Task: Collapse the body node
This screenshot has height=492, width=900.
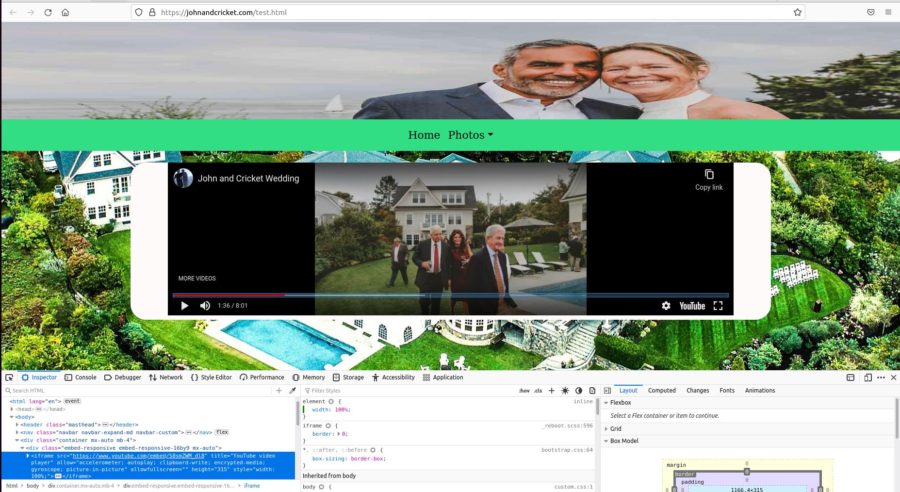Action: coord(12,417)
